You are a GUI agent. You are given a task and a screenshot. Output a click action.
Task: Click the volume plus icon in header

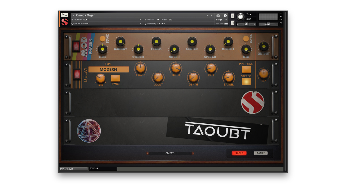276,24
